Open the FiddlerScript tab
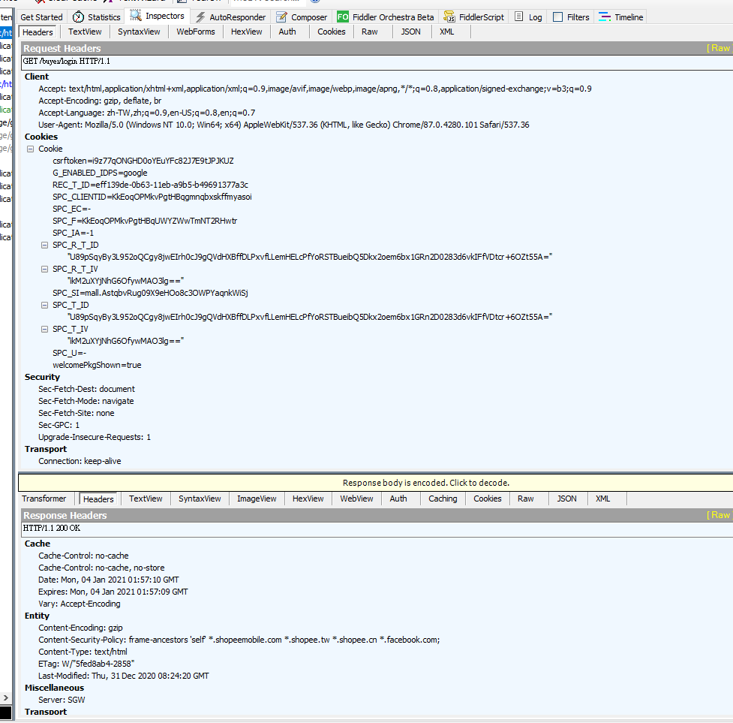 coord(474,17)
